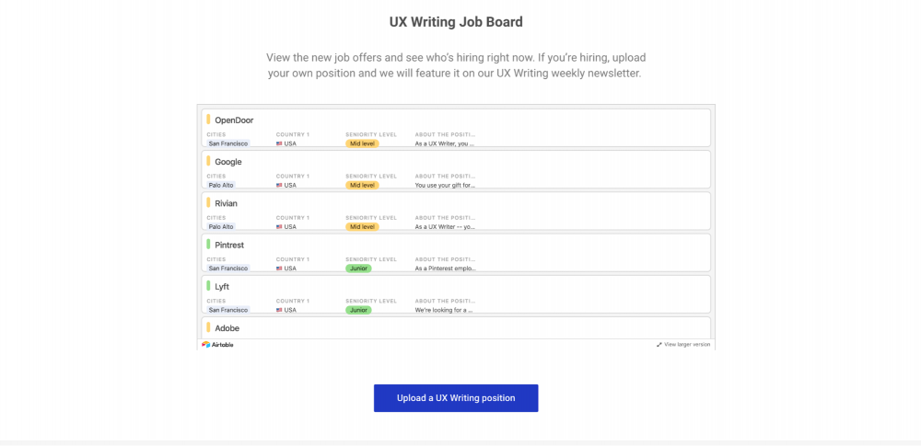Open the Adobe job record
The height and width of the screenshot is (446, 921).
coord(456,327)
